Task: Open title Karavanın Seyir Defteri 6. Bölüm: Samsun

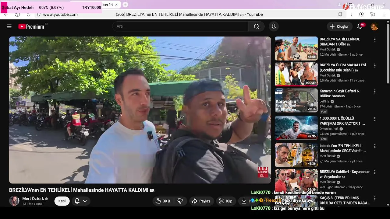Action: pos(339,94)
